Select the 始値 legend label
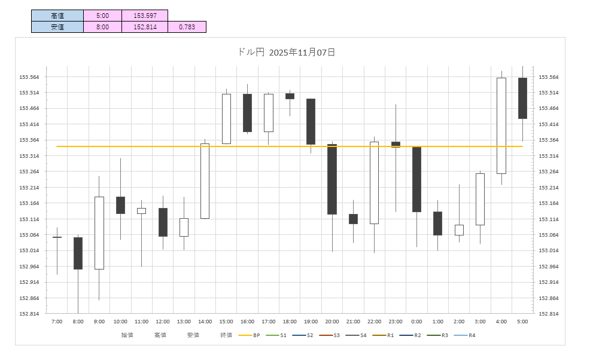This screenshot has height=355, width=590. pyautogui.click(x=127, y=335)
